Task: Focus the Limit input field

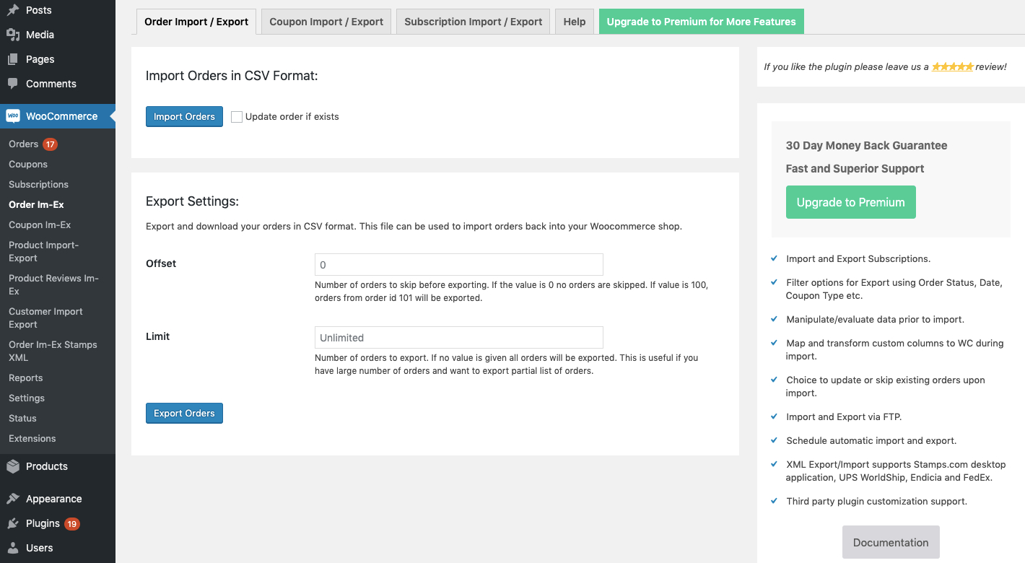Action: point(459,338)
